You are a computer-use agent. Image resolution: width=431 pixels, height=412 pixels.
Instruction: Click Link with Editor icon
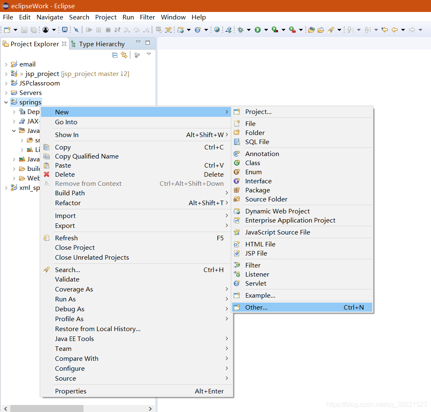(x=124, y=55)
